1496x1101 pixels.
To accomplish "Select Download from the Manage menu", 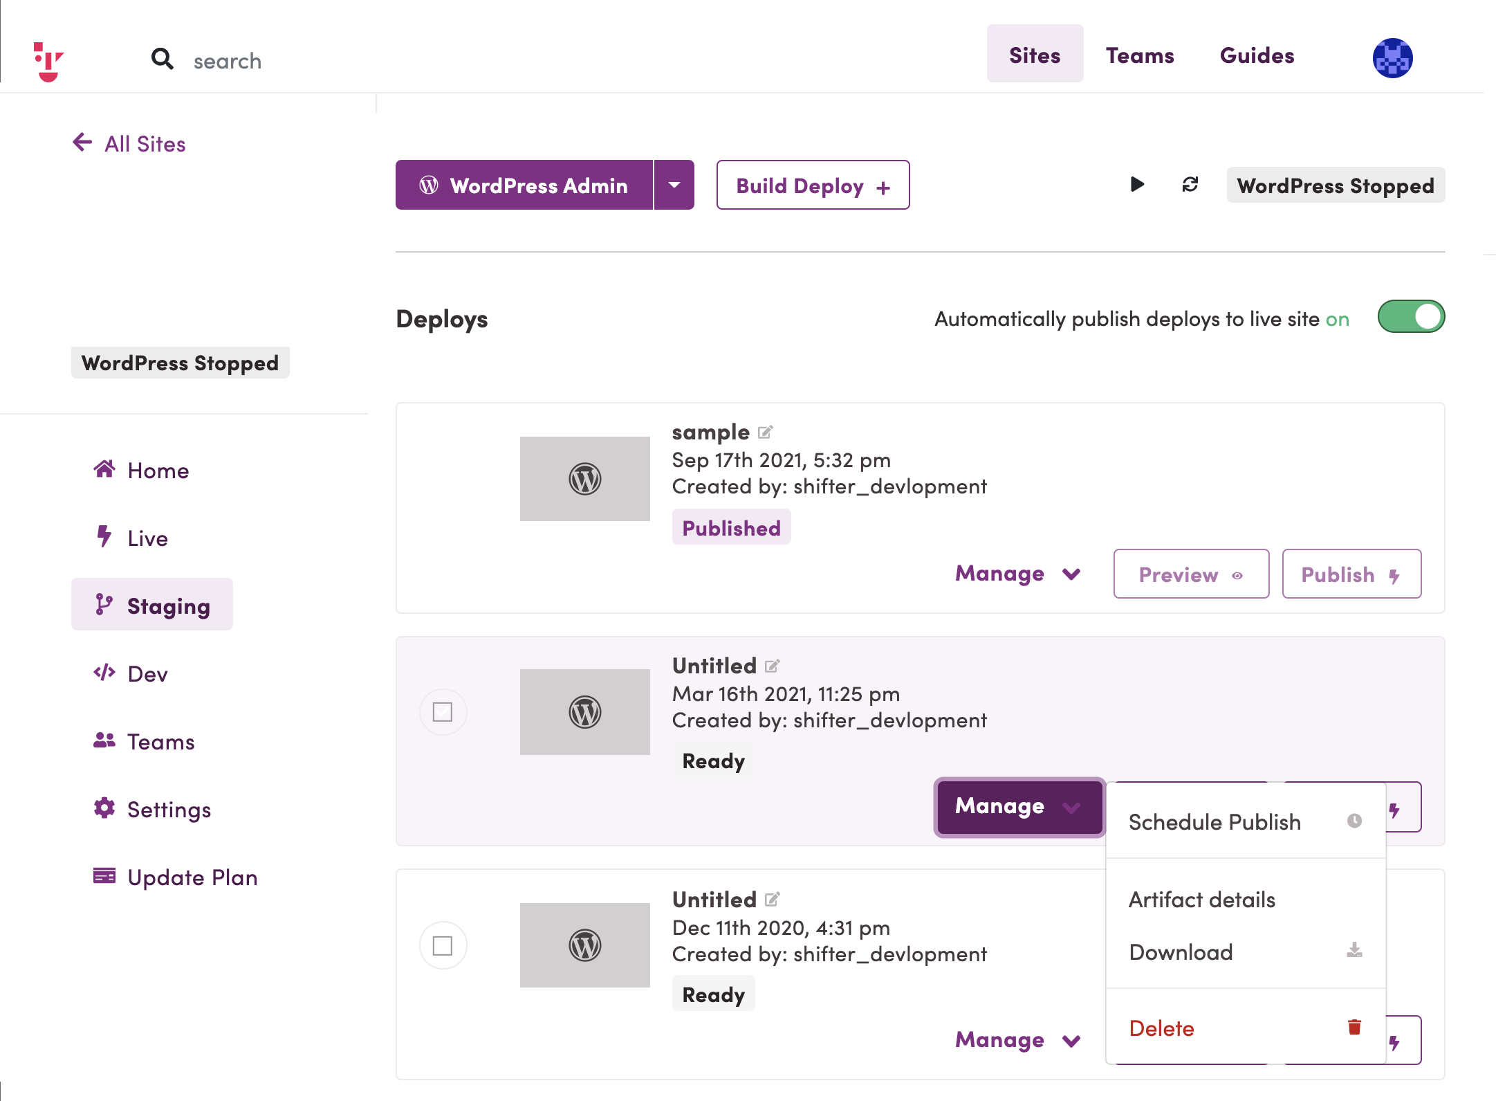I will tap(1246, 952).
